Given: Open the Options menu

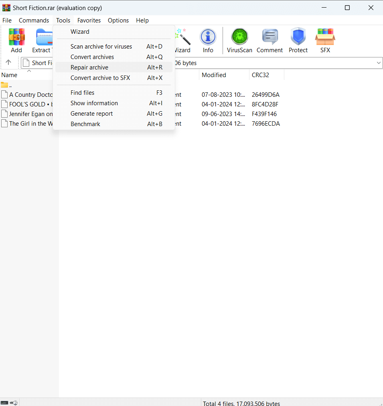Looking at the screenshot, I should pos(118,20).
